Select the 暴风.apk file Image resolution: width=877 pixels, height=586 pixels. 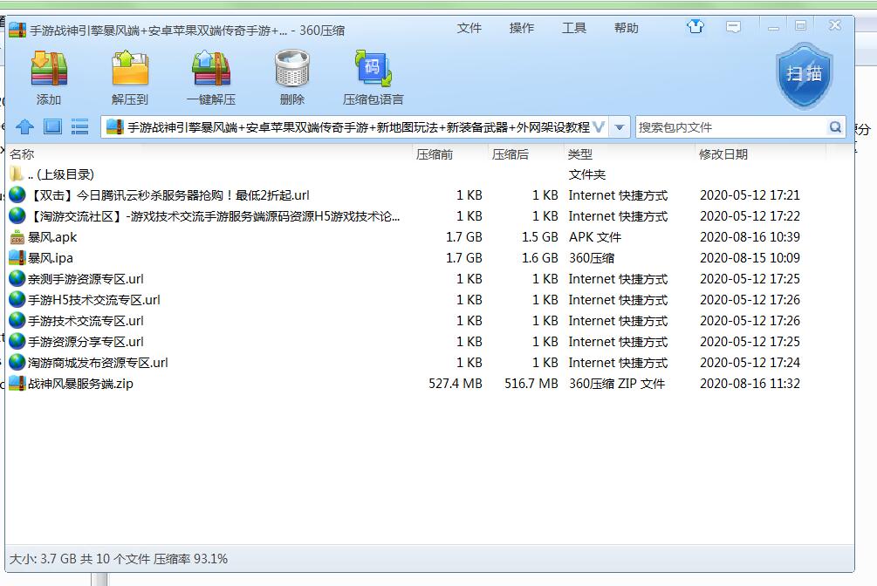52,237
